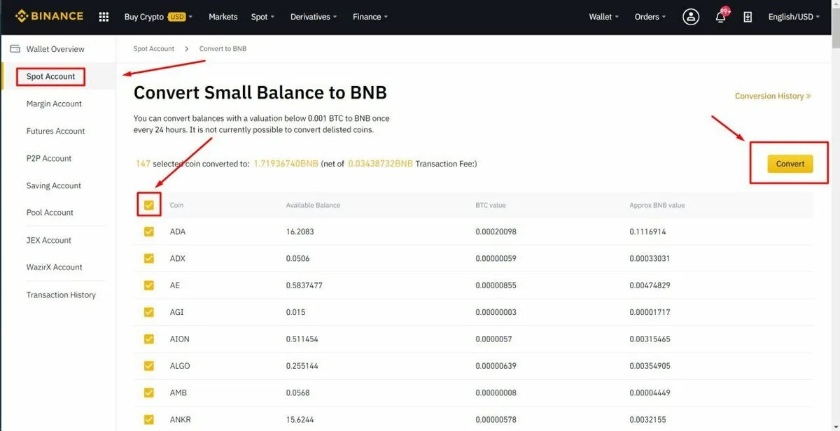Select Saving Account in sidebar
This screenshot has height=431, width=840.
coord(54,185)
